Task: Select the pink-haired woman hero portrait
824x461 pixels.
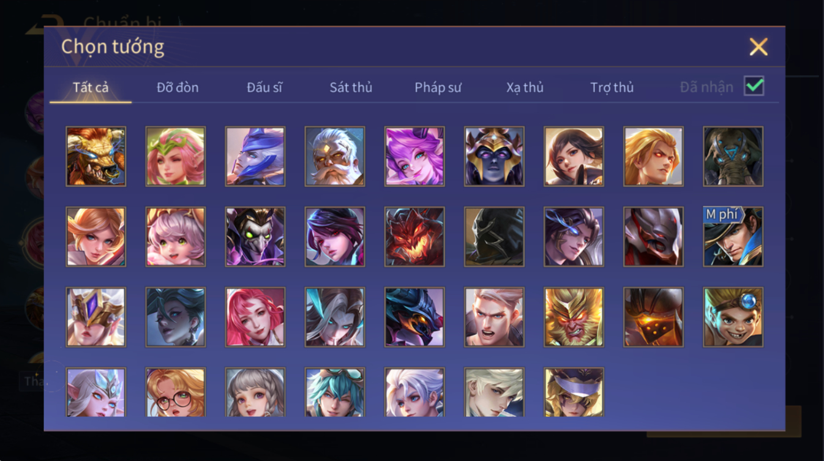Action: [255, 317]
